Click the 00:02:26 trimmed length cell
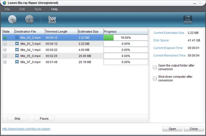This screenshot has width=206, height=136. point(51,56)
